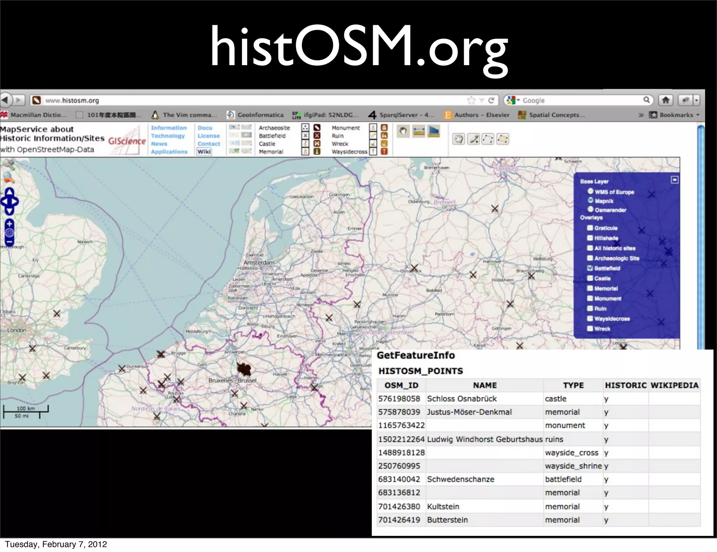Click the dark Battlefield legend icon

[x=317, y=136]
